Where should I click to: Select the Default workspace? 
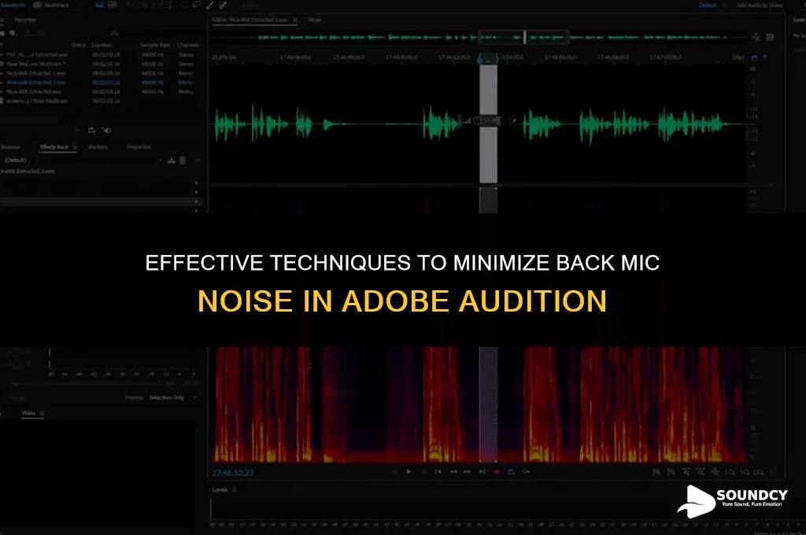[708, 6]
